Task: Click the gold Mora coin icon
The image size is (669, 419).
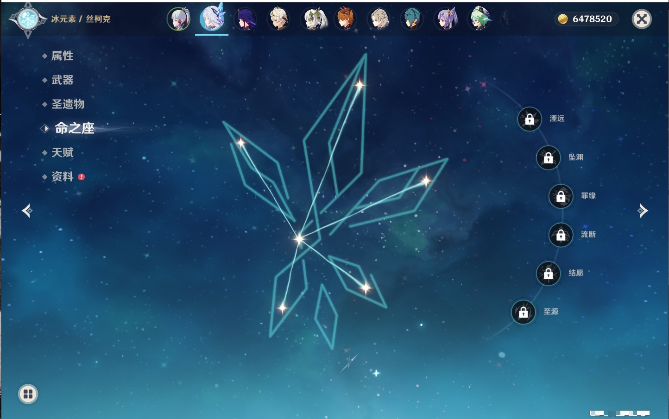Action: coord(562,19)
